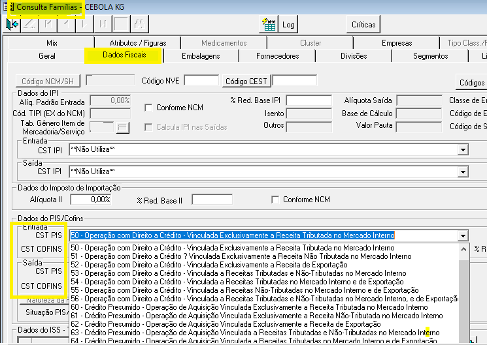Click the Código NVE input field

pyautogui.click(x=201, y=81)
